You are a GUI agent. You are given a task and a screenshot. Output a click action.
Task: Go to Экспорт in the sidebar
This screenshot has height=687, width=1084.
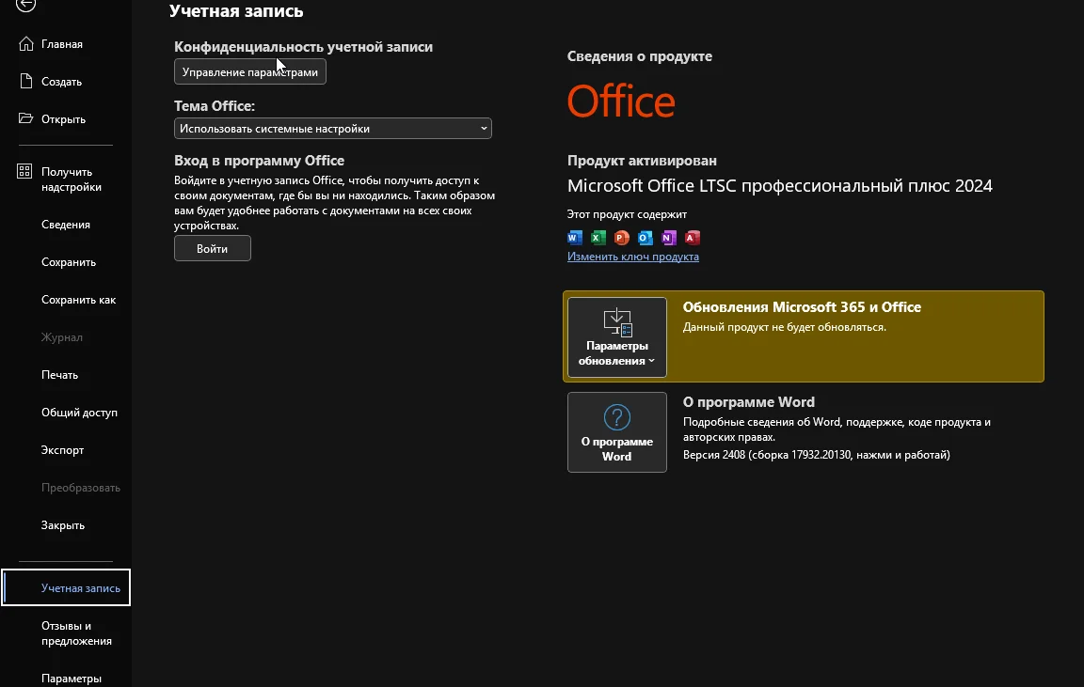(x=63, y=450)
